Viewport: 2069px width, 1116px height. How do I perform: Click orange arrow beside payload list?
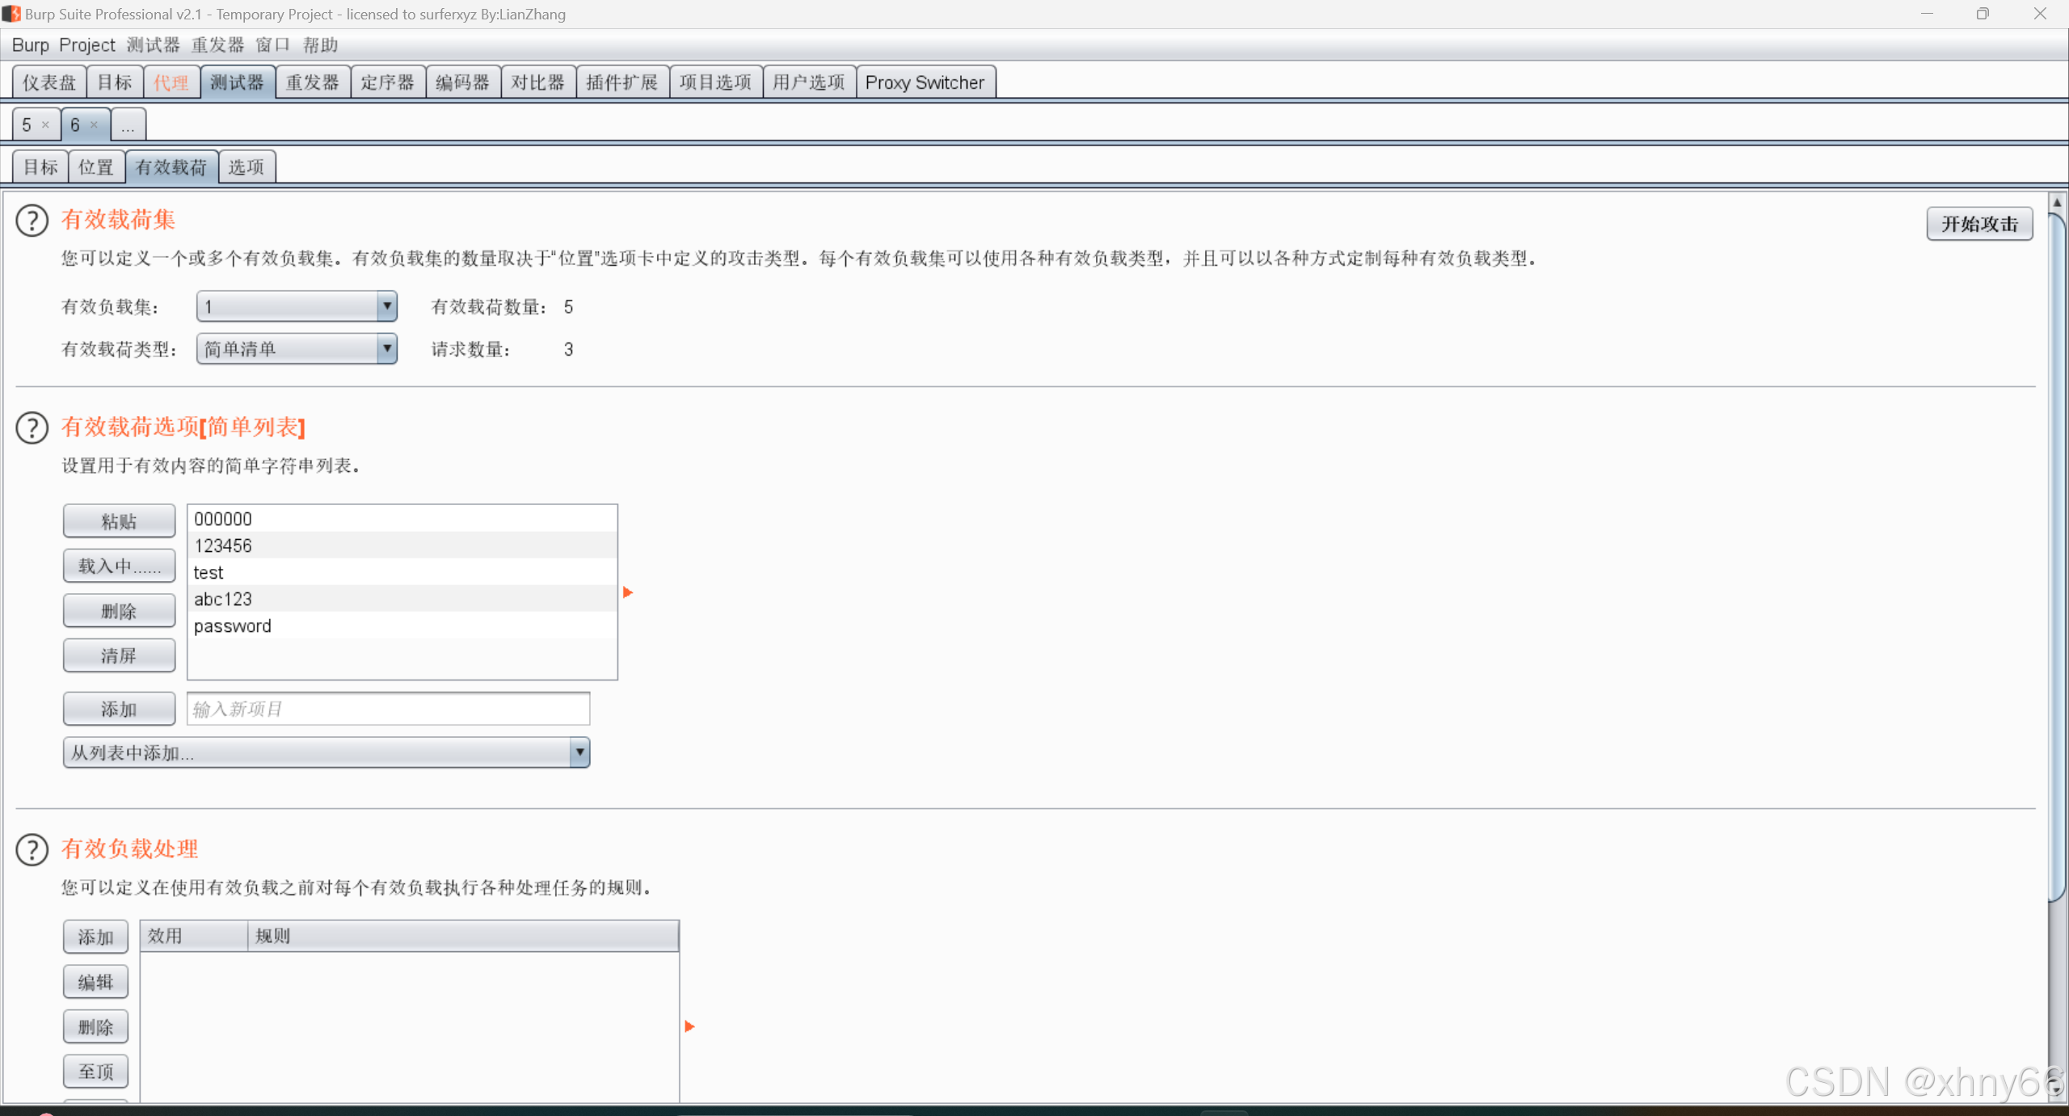pos(628,592)
